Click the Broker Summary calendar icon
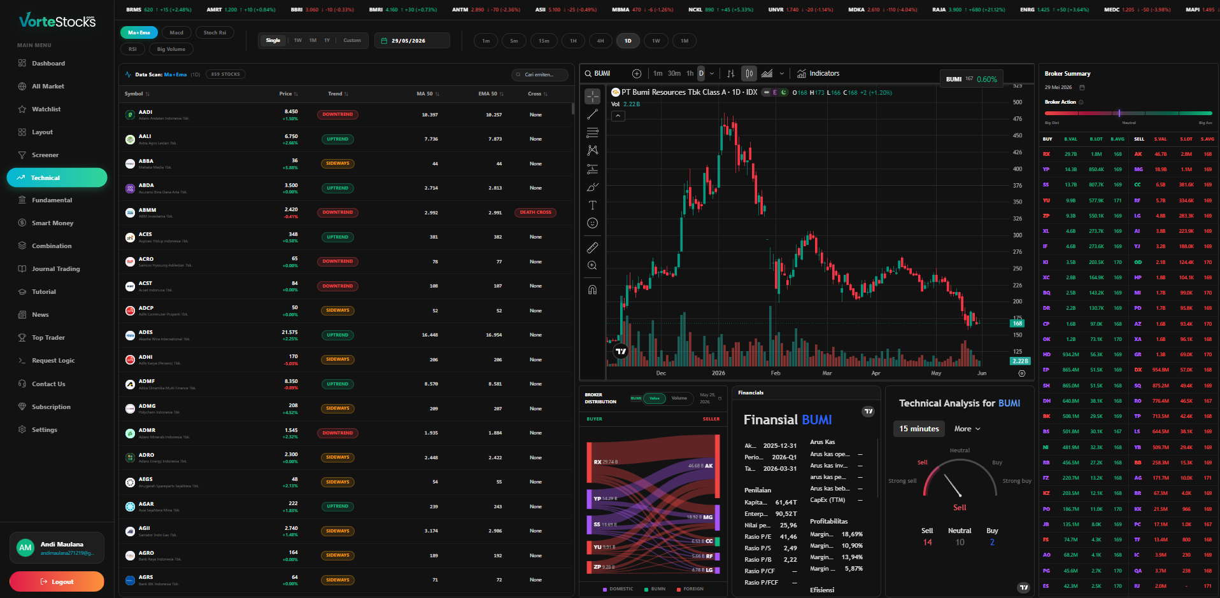Viewport: 1220px width, 598px height. pos(1082,88)
